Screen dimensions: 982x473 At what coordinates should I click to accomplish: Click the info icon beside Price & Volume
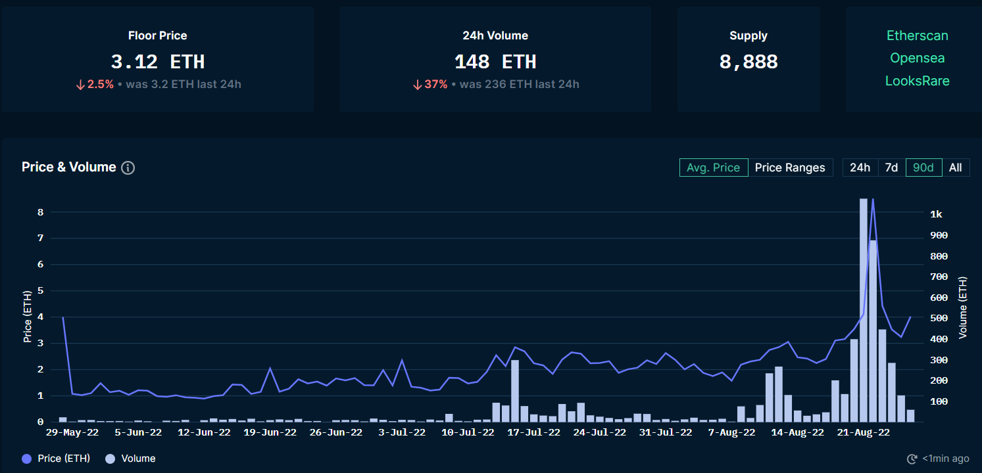(128, 168)
